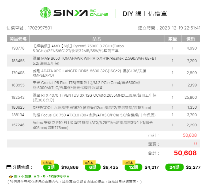Viewport: 207px width, 190px height.
Task: Click product code 188134
Action: pos(18,115)
